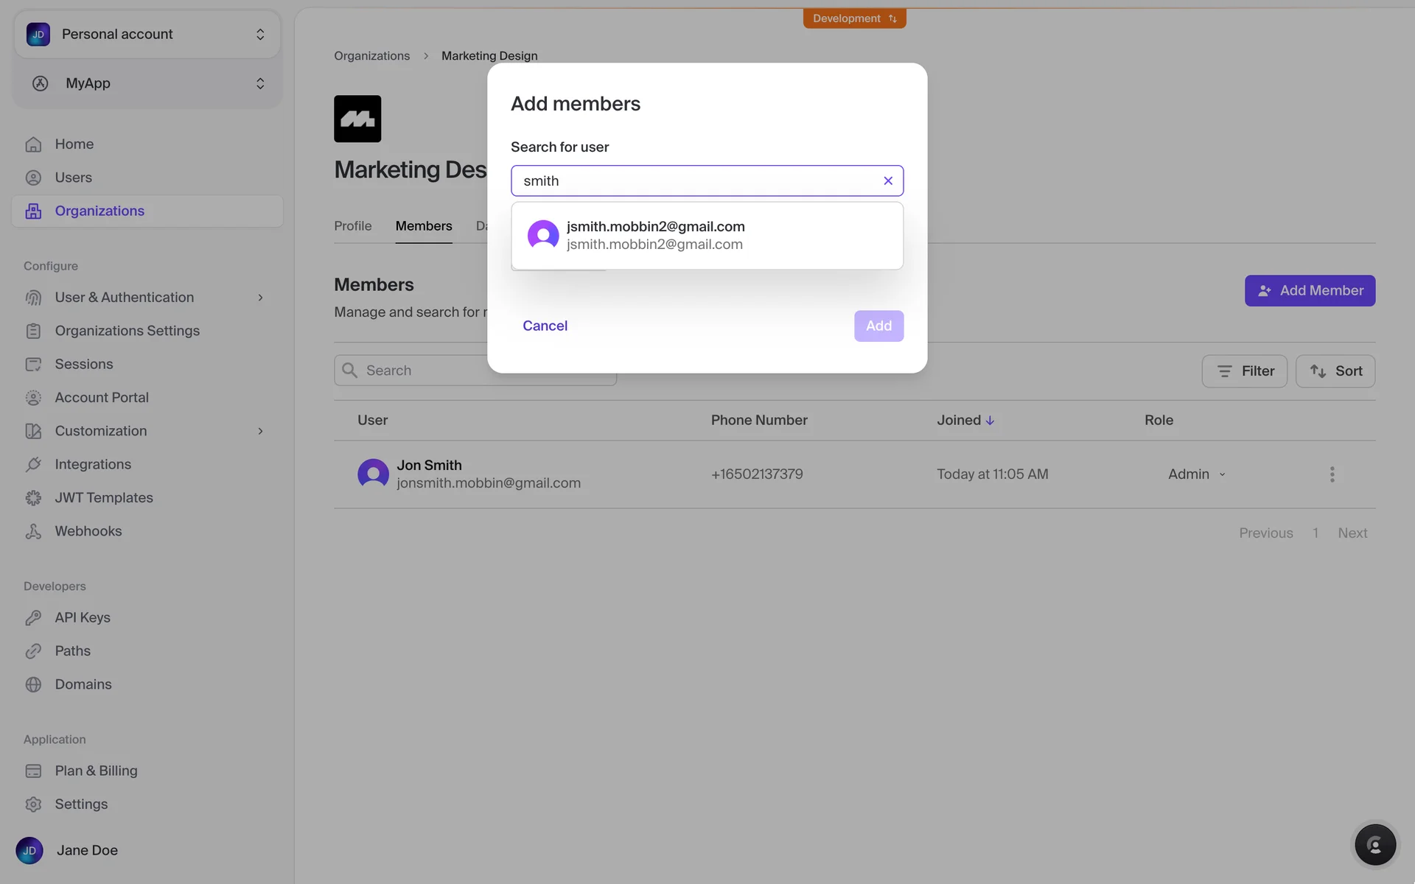Open the row actions three-dot menu
The width and height of the screenshot is (1415, 884).
(x=1332, y=474)
